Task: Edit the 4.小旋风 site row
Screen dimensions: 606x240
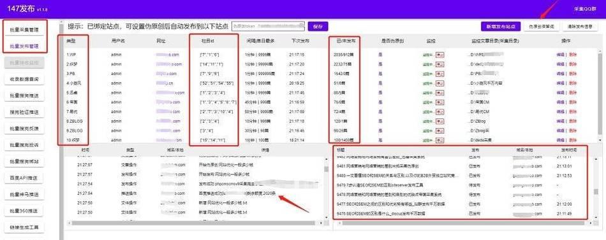Action: [561, 83]
